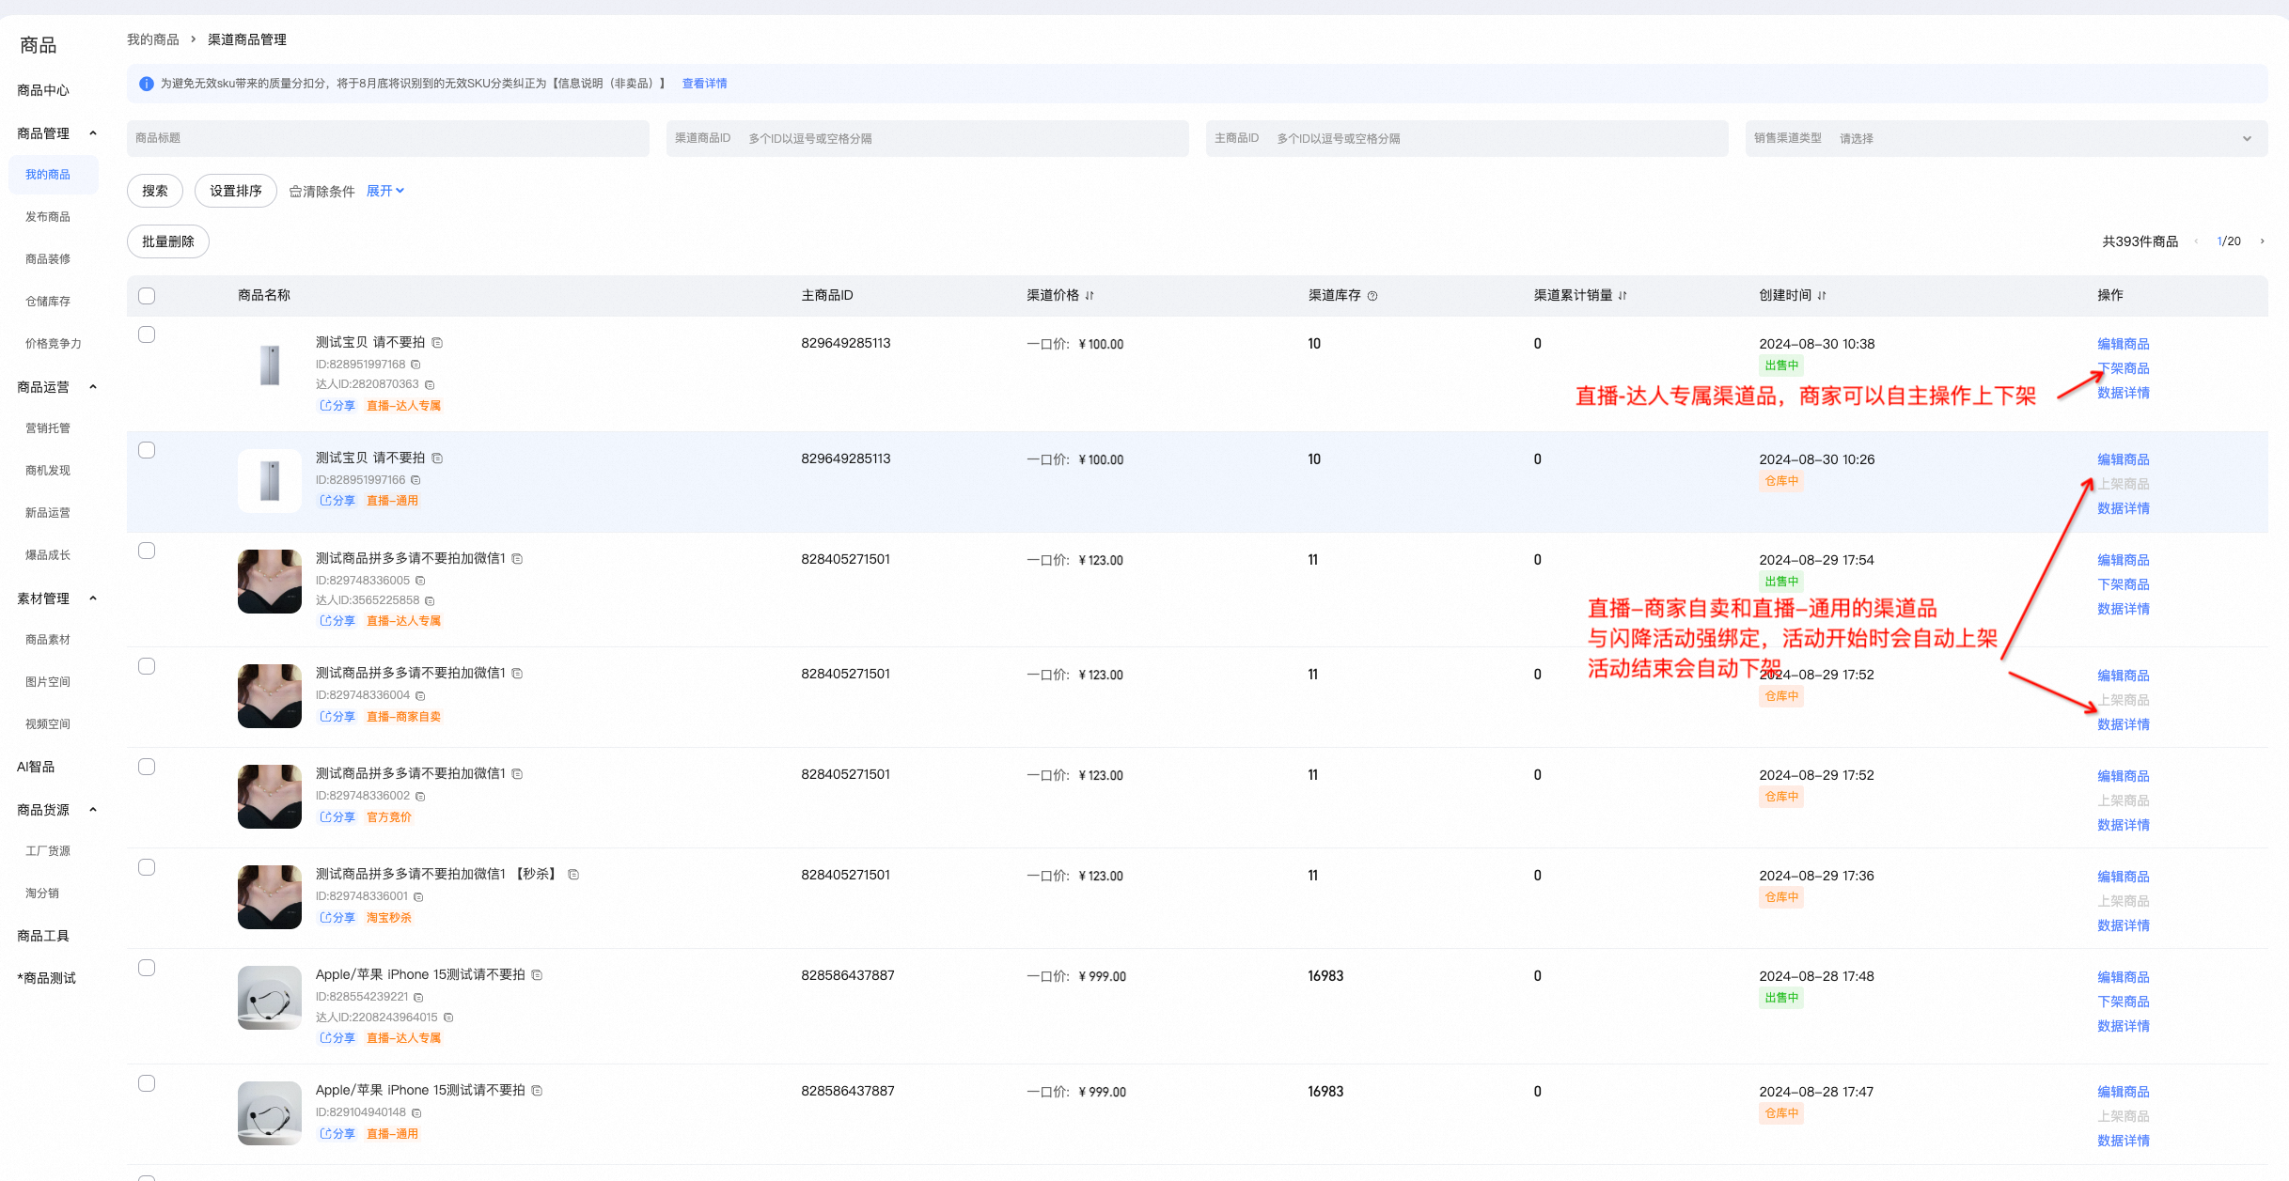
Task: Click the 渠道商品ID input field
Action: [x=928, y=138]
